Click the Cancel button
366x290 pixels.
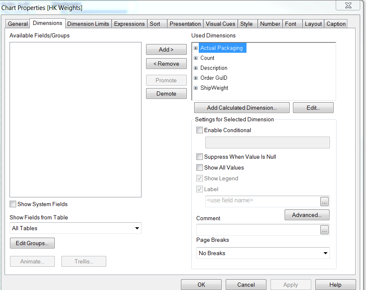click(246, 285)
